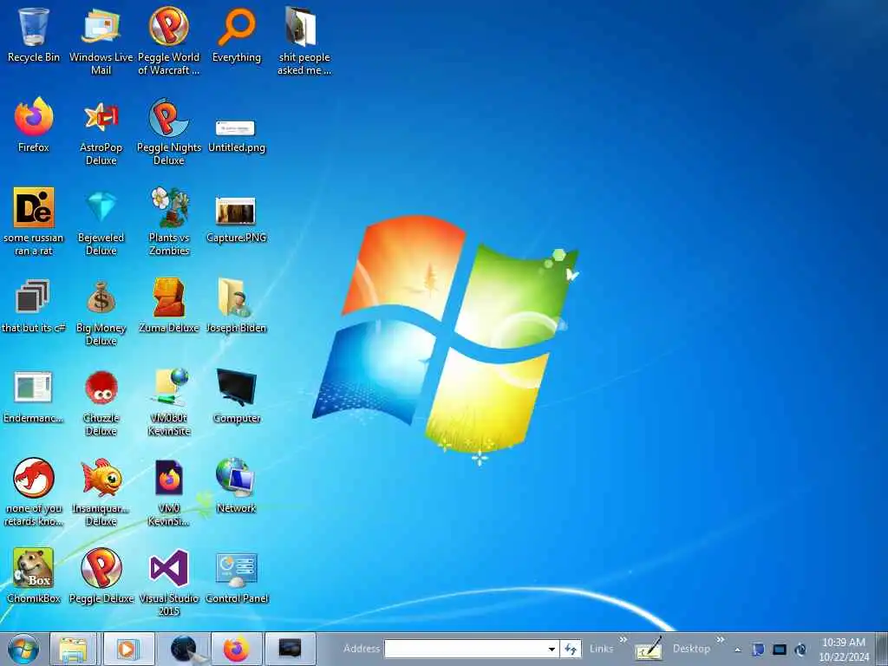Select the VM0b0t KevinSite network shortcut

pyautogui.click(x=169, y=402)
